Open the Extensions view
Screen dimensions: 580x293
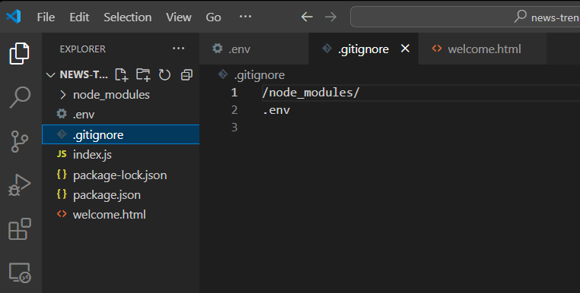(19, 228)
